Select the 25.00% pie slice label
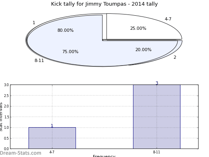 coord(138,28)
